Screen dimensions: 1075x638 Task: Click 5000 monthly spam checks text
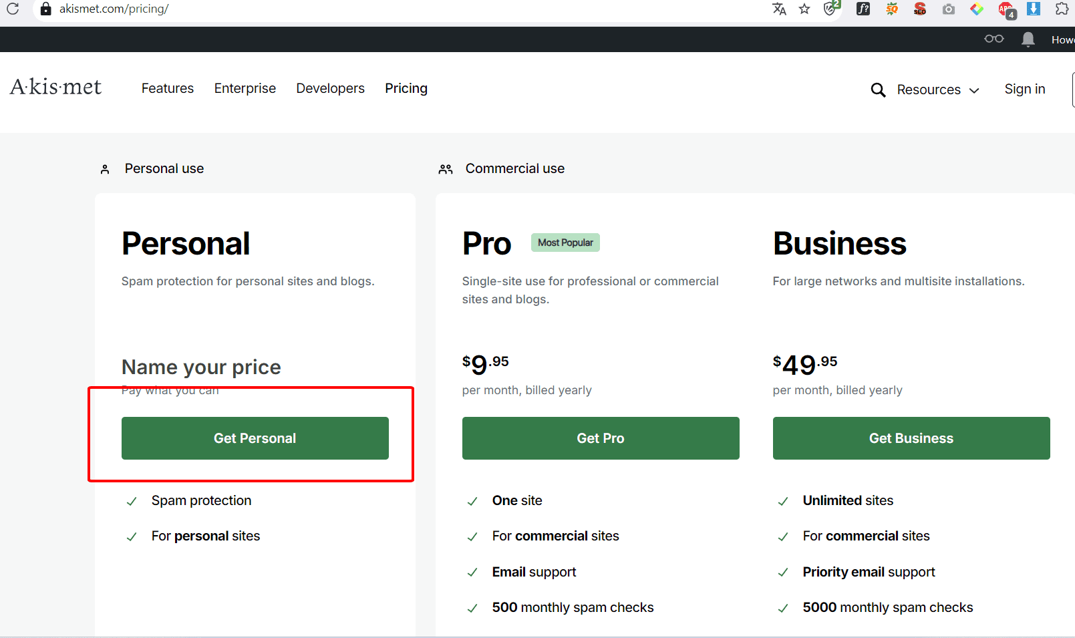point(888,607)
